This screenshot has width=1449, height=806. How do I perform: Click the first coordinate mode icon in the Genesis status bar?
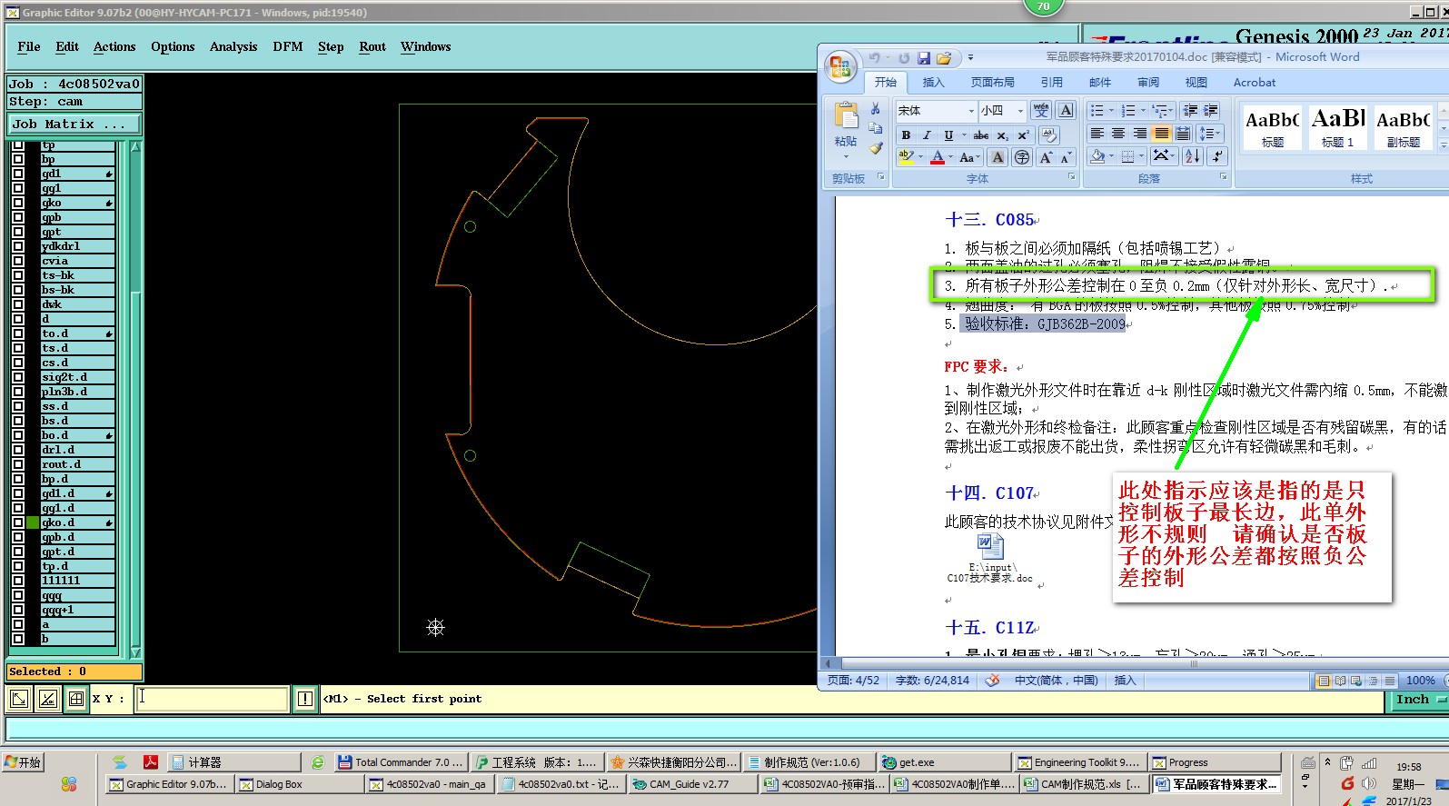coord(18,699)
